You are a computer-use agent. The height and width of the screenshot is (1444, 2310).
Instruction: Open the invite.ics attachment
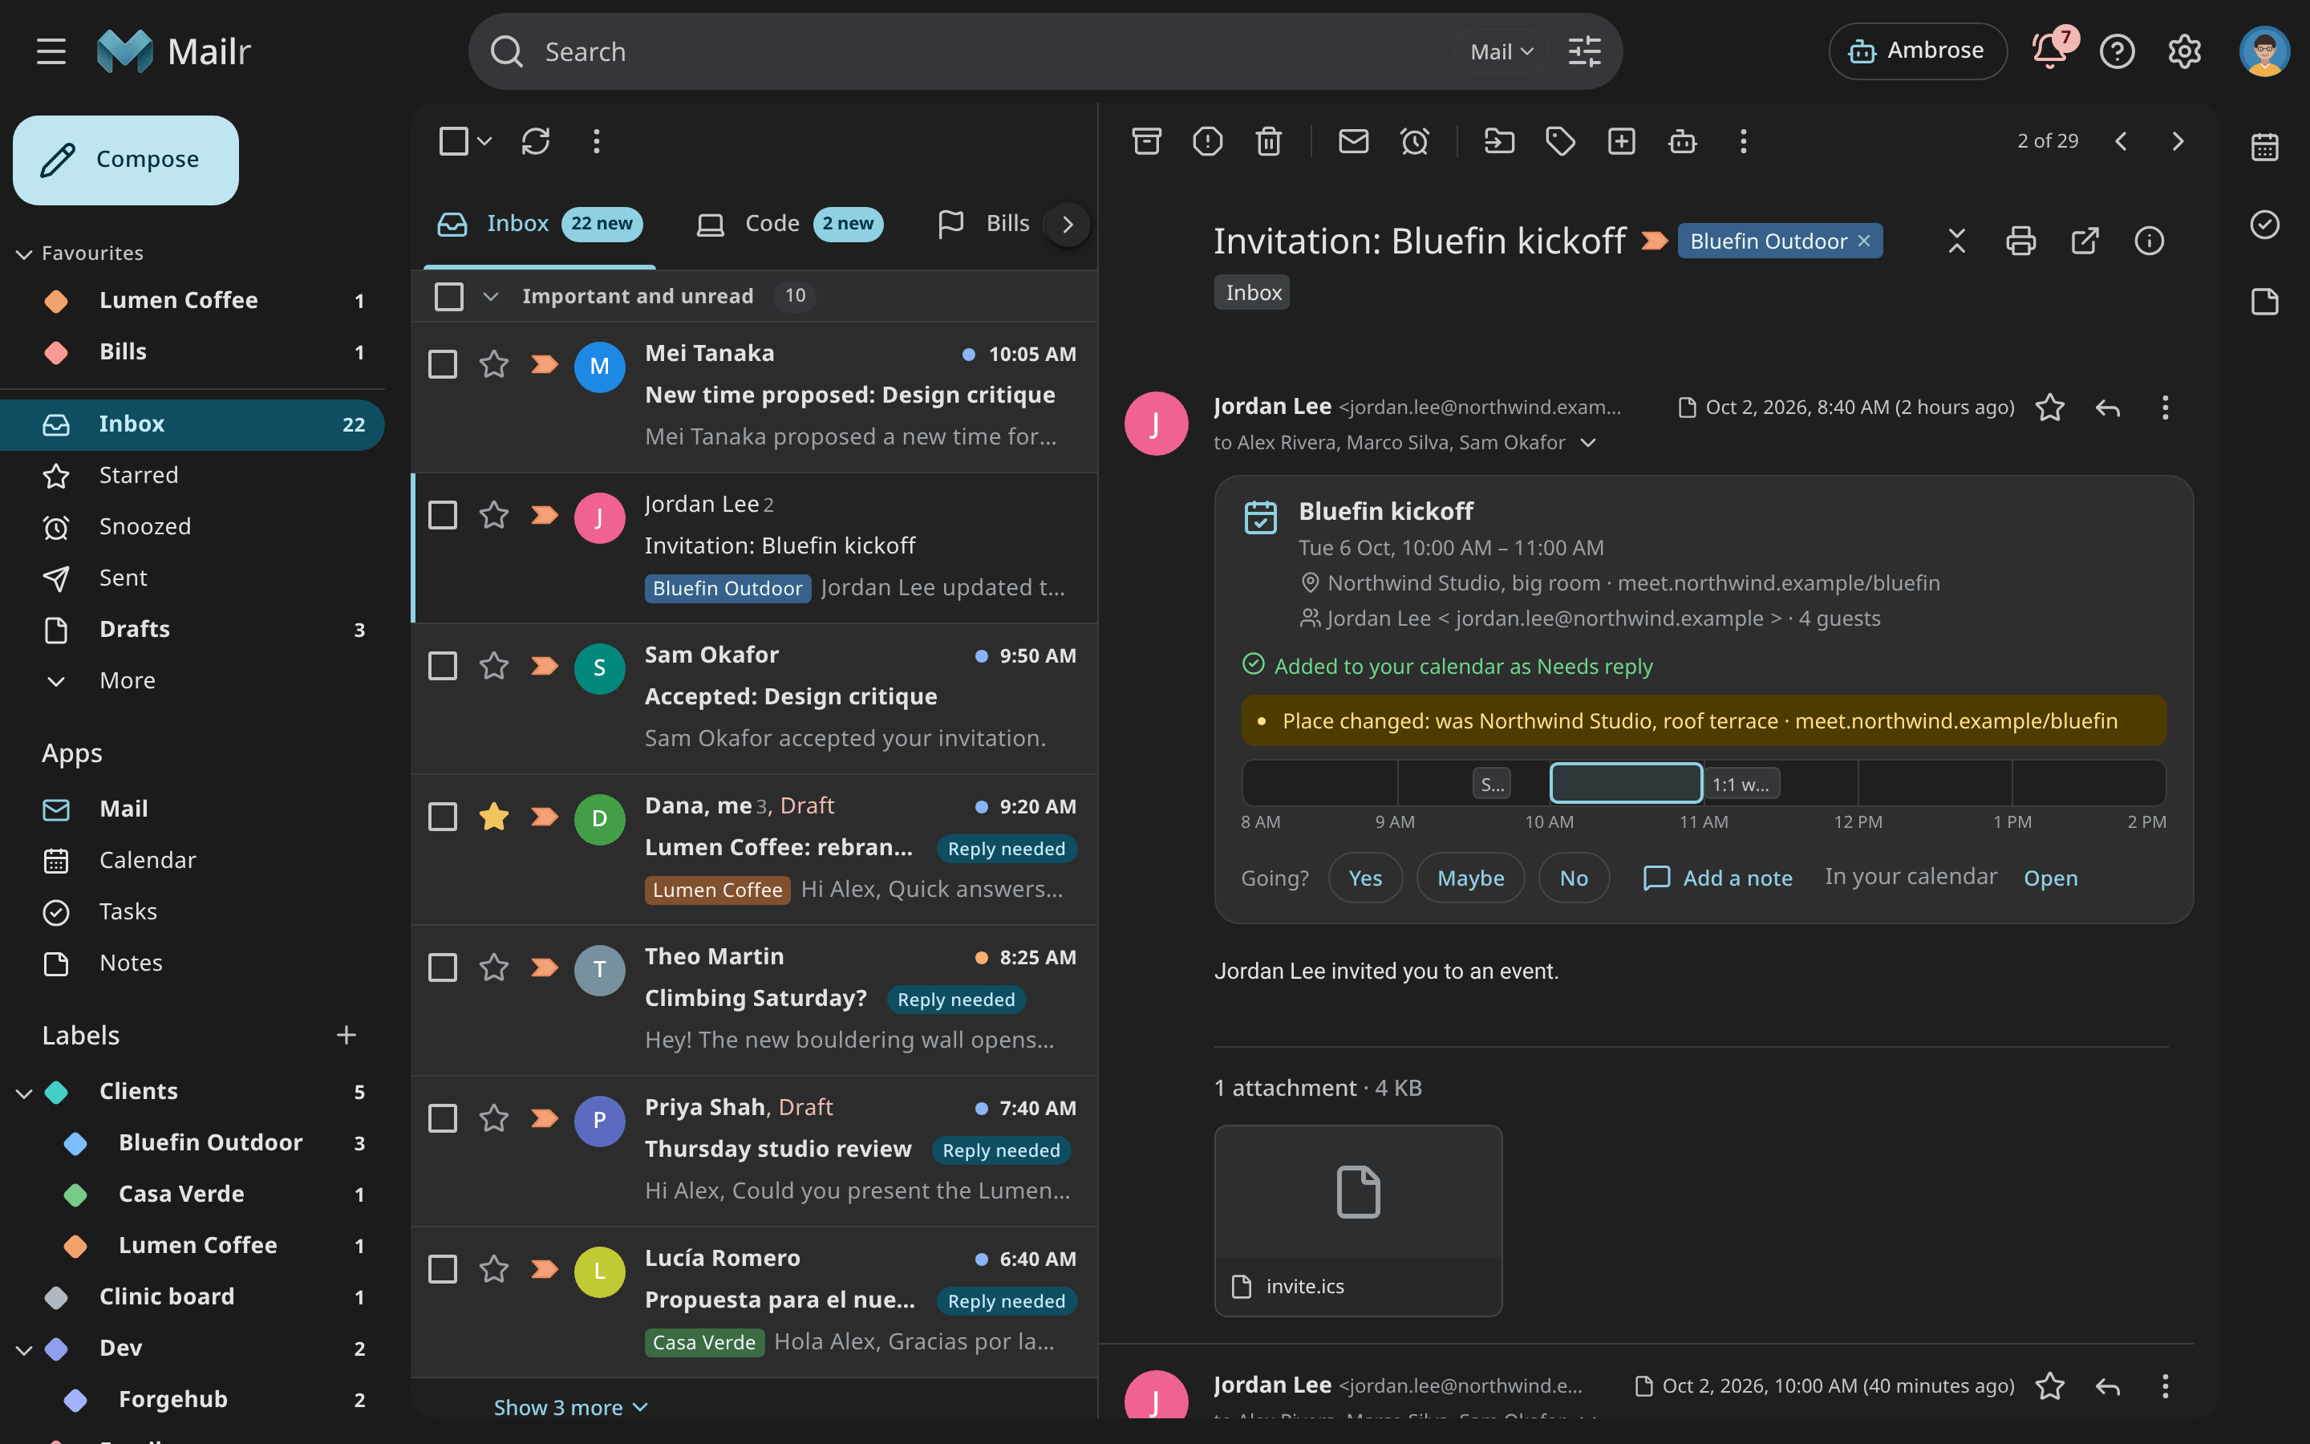click(1357, 1220)
